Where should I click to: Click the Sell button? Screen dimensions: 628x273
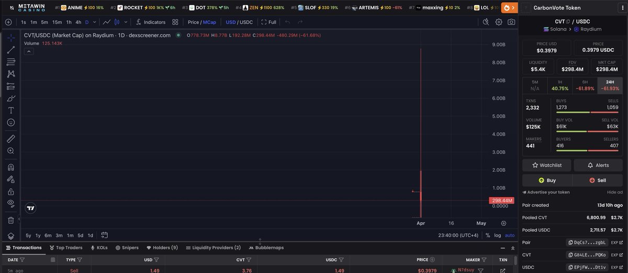(x=598, y=180)
